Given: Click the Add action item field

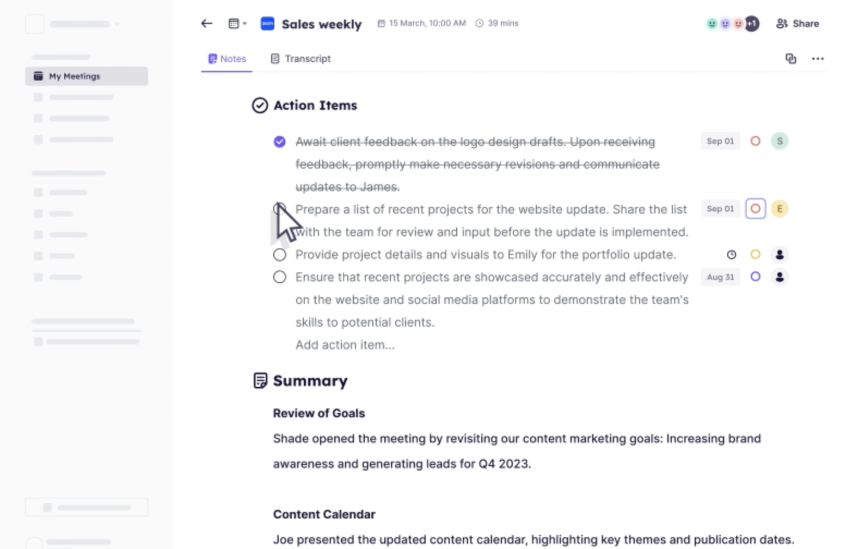Looking at the screenshot, I should 345,345.
